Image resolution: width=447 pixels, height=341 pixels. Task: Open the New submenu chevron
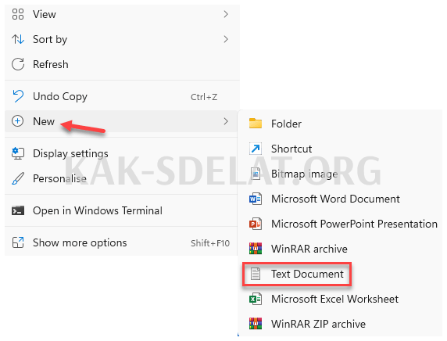226,121
